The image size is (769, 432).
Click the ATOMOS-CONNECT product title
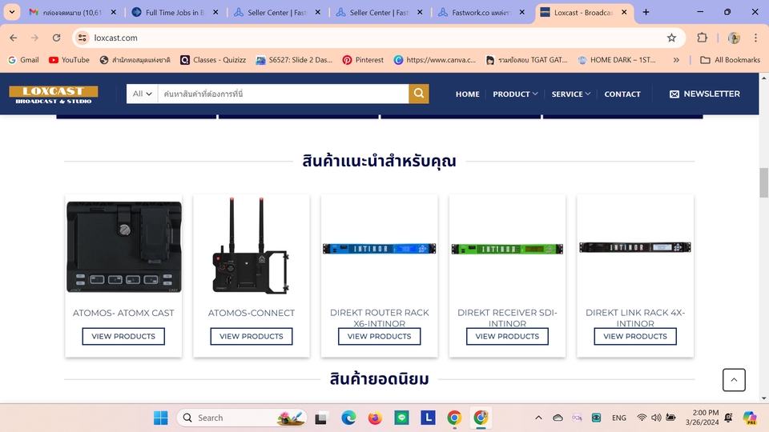click(x=251, y=313)
